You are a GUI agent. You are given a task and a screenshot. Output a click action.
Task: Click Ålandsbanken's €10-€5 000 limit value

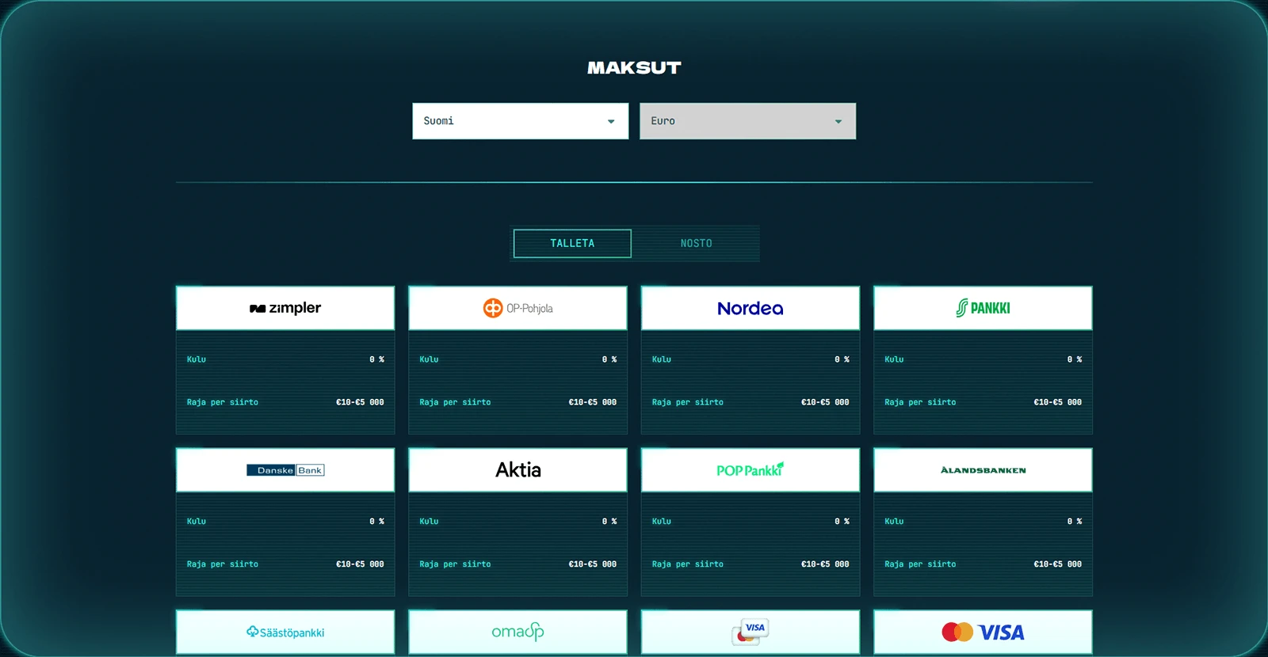click(x=1058, y=564)
